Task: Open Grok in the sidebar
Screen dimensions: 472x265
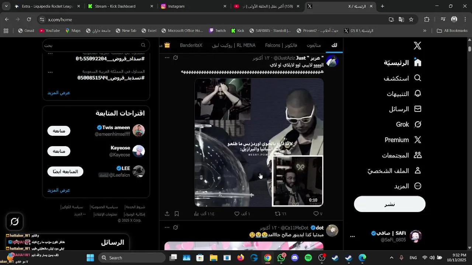Action: 409,124
